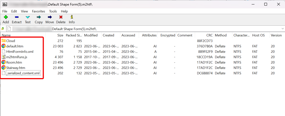Sort by the Comment column header
The image size is (285, 116).
(186, 35)
